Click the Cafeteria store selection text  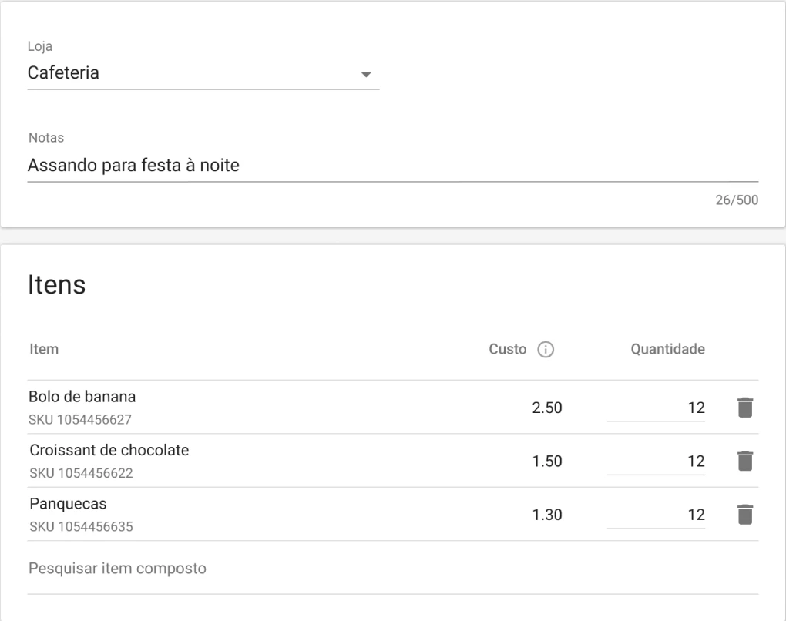(63, 73)
